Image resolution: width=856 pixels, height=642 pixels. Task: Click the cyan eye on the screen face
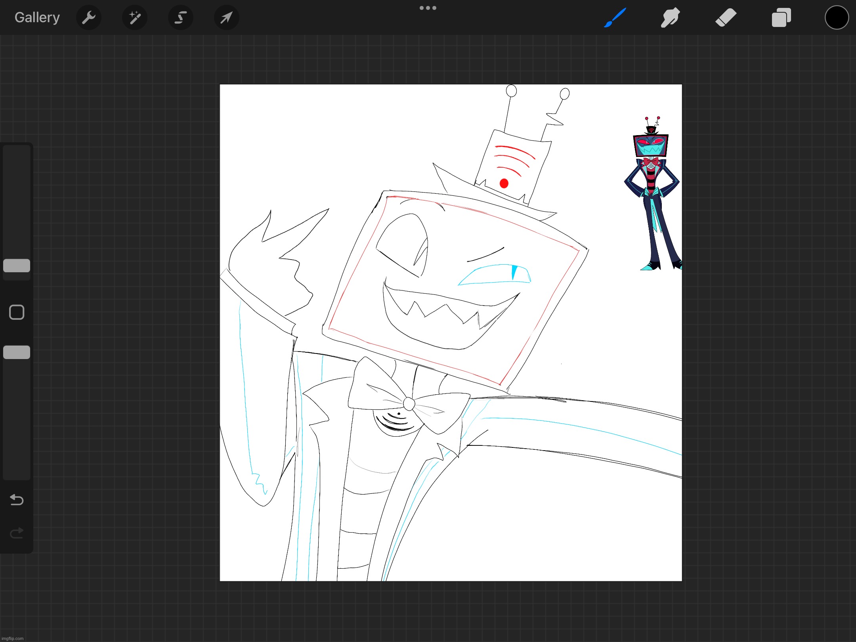495,275
